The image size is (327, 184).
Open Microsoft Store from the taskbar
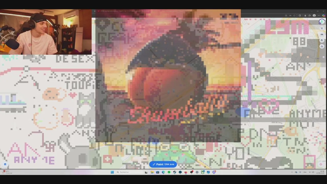[158, 172]
